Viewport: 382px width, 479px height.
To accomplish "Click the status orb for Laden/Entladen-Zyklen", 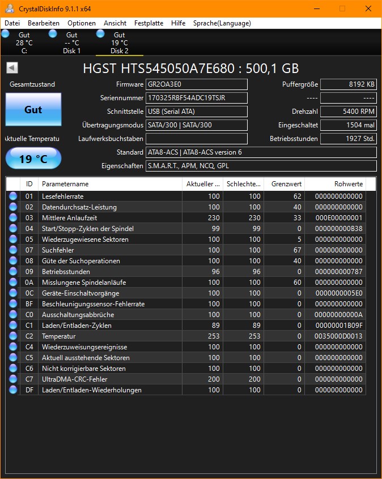I will click(x=13, y=325).
